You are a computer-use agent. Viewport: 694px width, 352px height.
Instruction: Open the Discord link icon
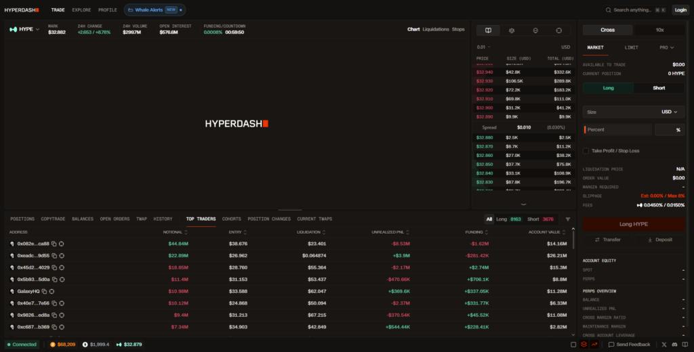674,345
